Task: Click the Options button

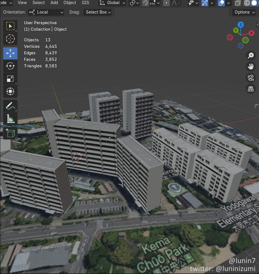Action: (x=245, y=12)
